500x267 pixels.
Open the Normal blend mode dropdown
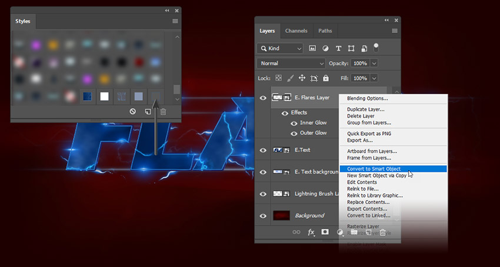click(x=291, y=63)
